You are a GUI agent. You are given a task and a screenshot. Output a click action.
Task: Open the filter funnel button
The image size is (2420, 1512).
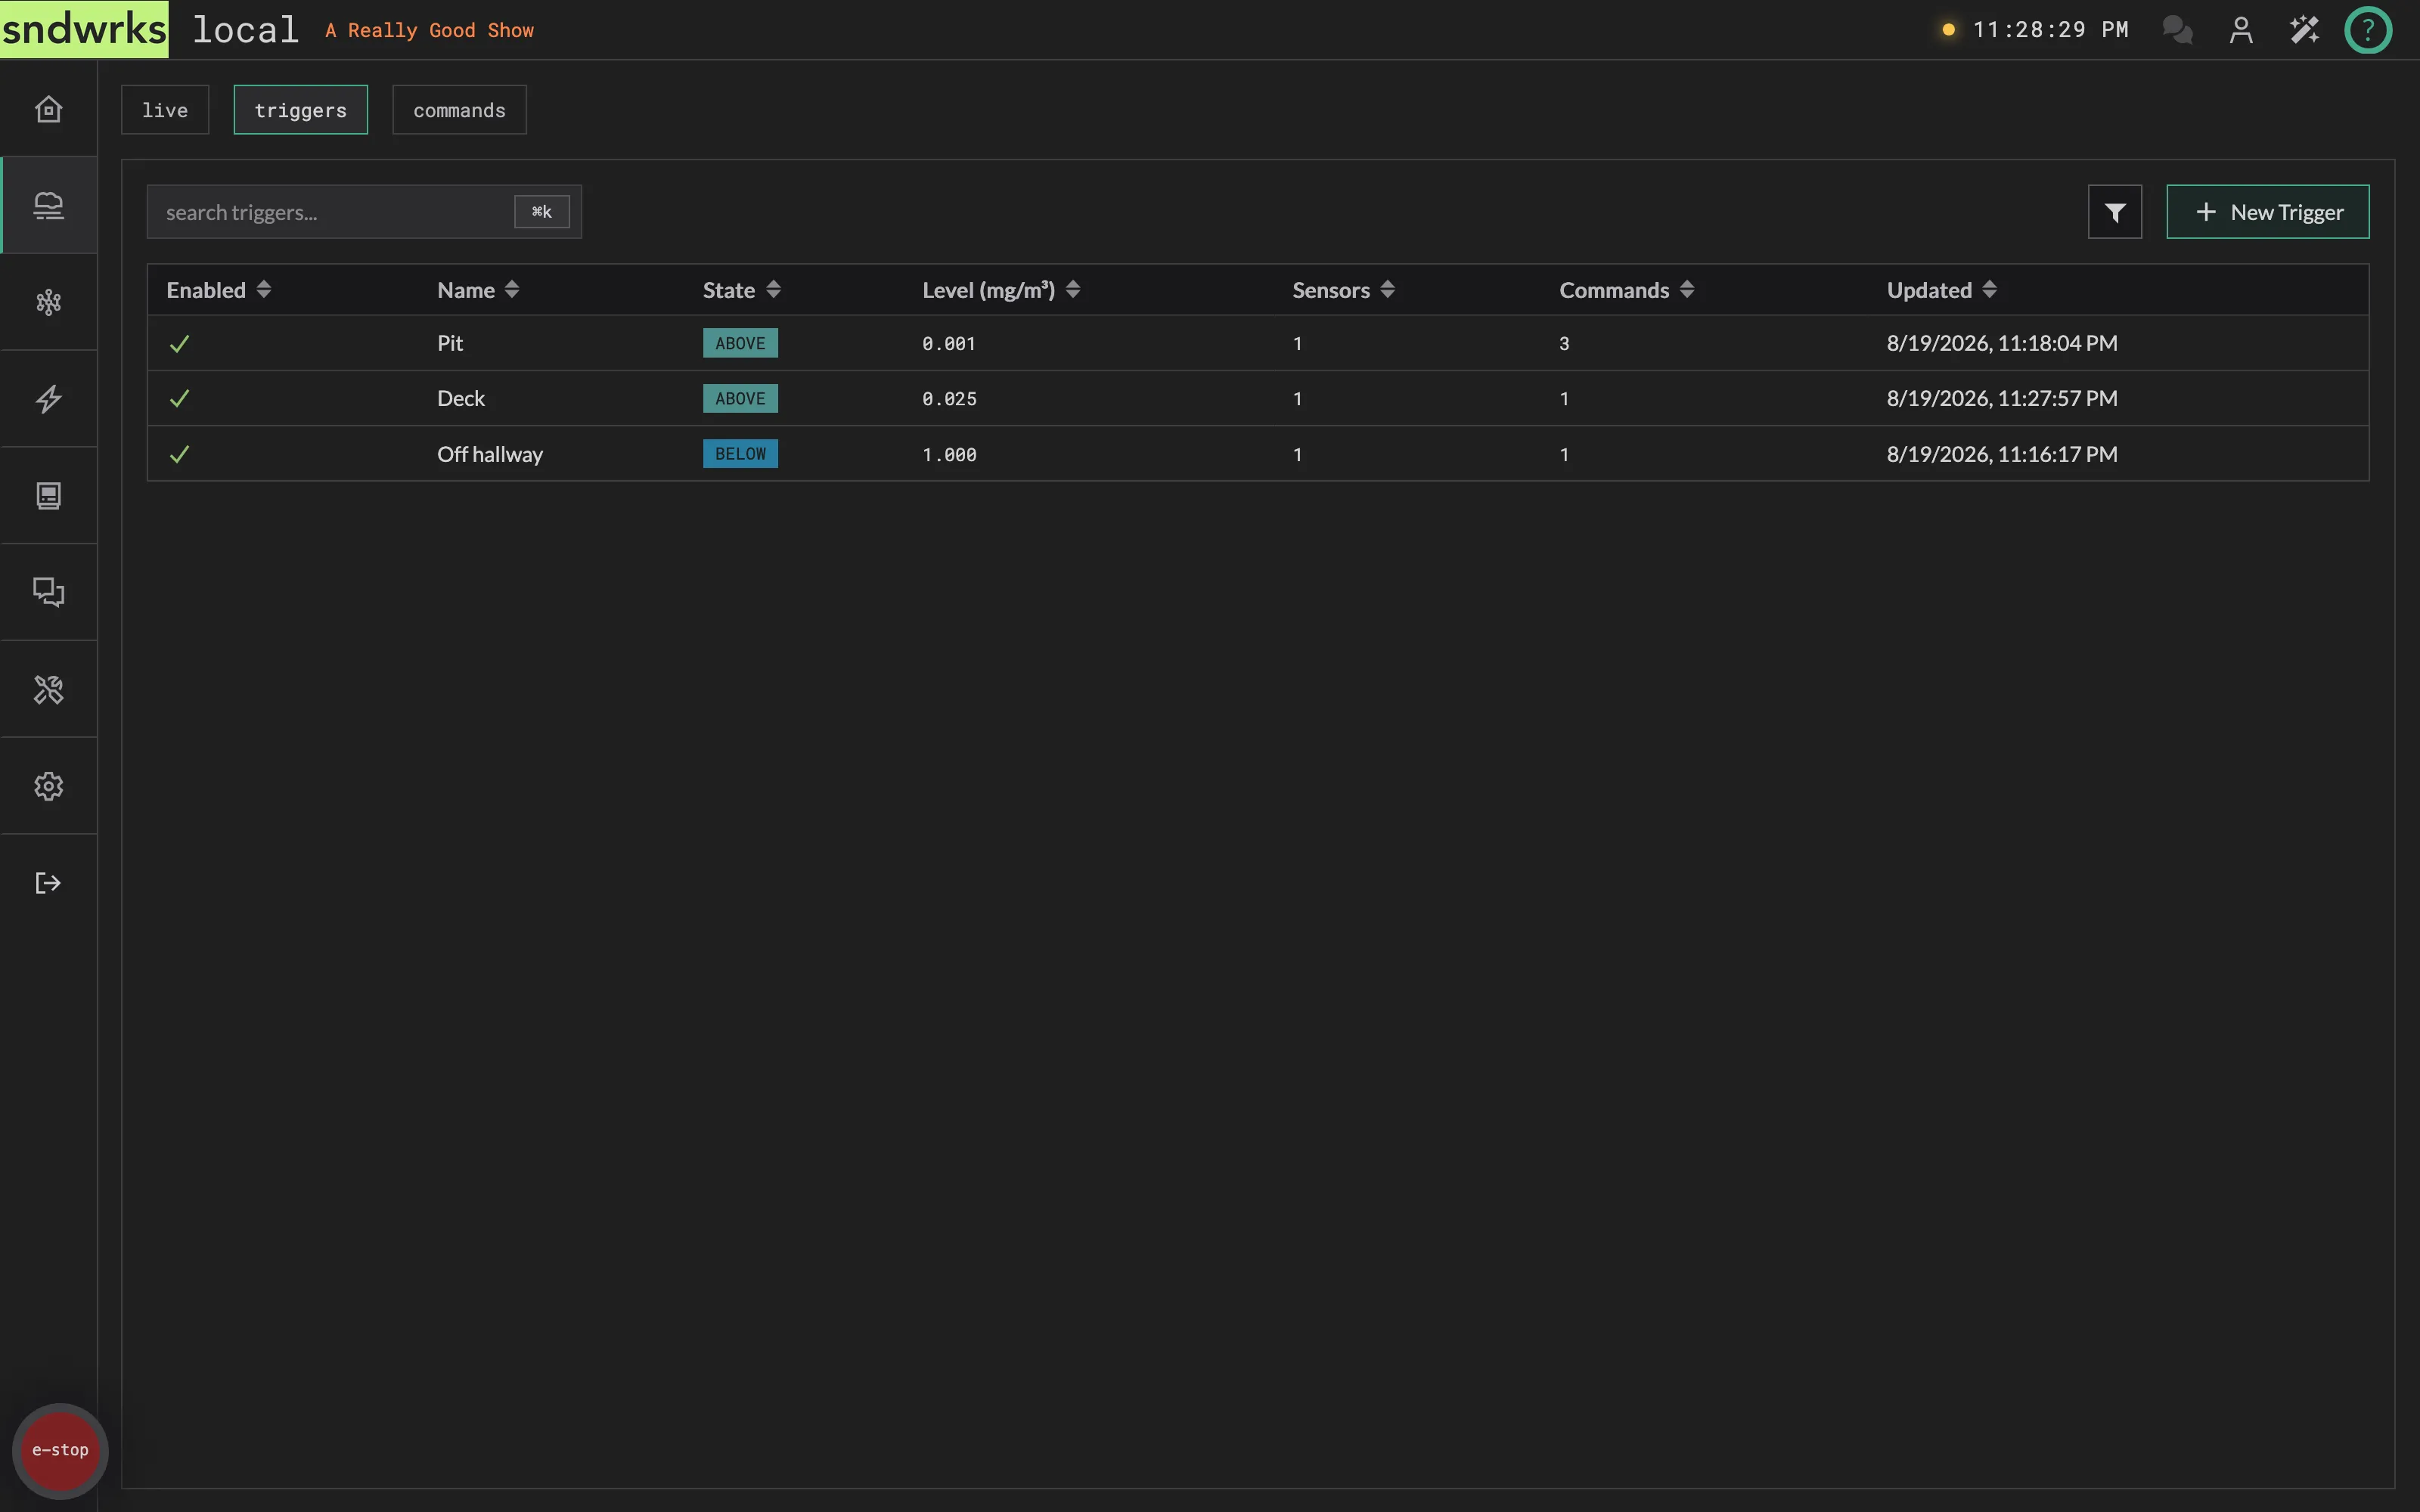click(x=2114, y=212)
